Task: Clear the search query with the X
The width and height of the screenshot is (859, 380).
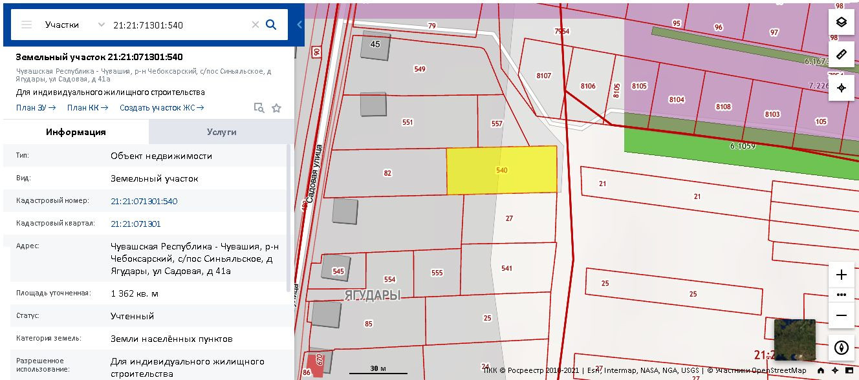Action: [x=255, y=25]
